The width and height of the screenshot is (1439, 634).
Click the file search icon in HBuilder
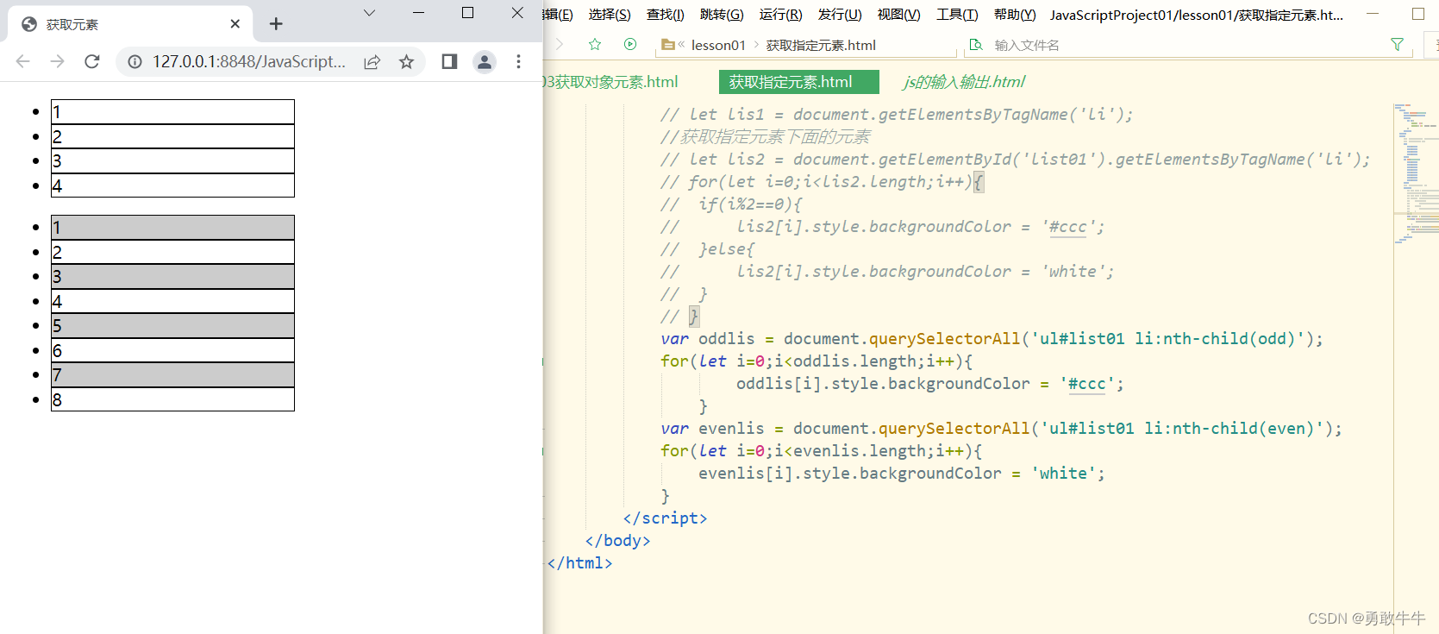click(976, 45)
